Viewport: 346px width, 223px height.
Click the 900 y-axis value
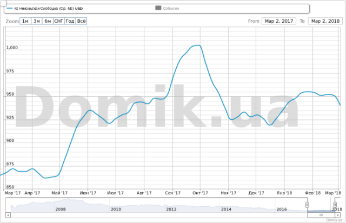point(10,141)
